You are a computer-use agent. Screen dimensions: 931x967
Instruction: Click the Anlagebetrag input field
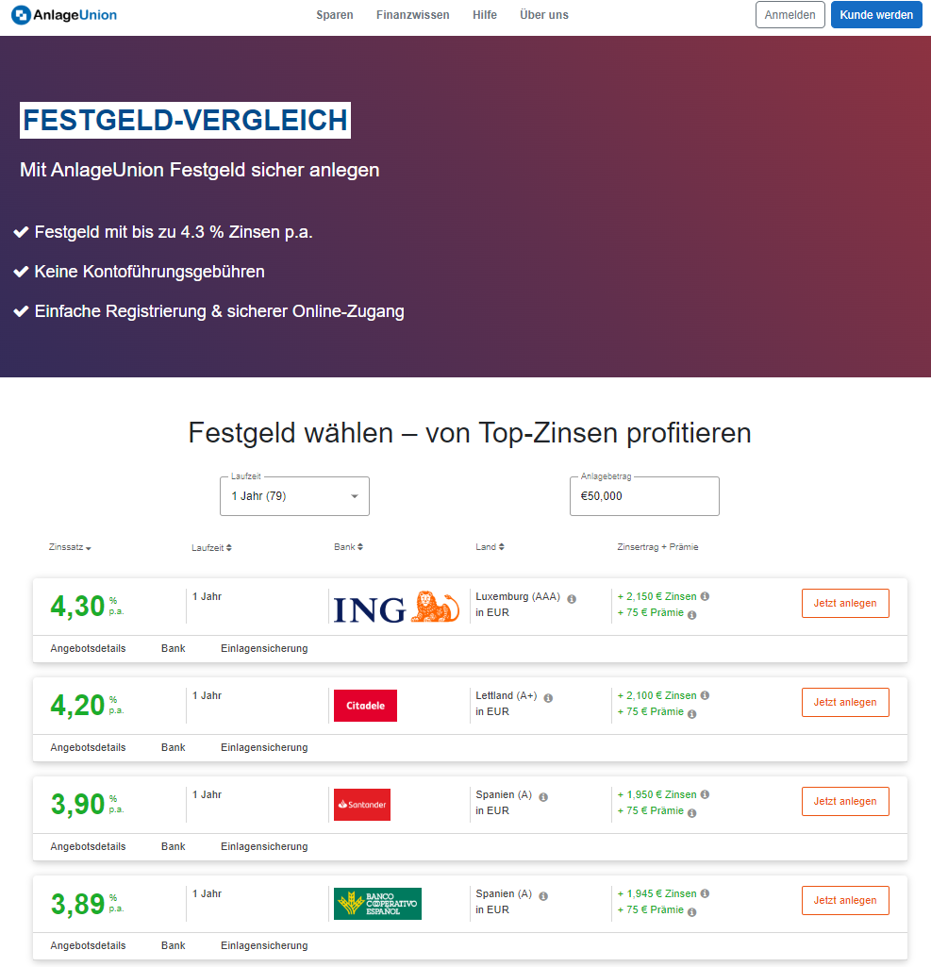point(644,496)
